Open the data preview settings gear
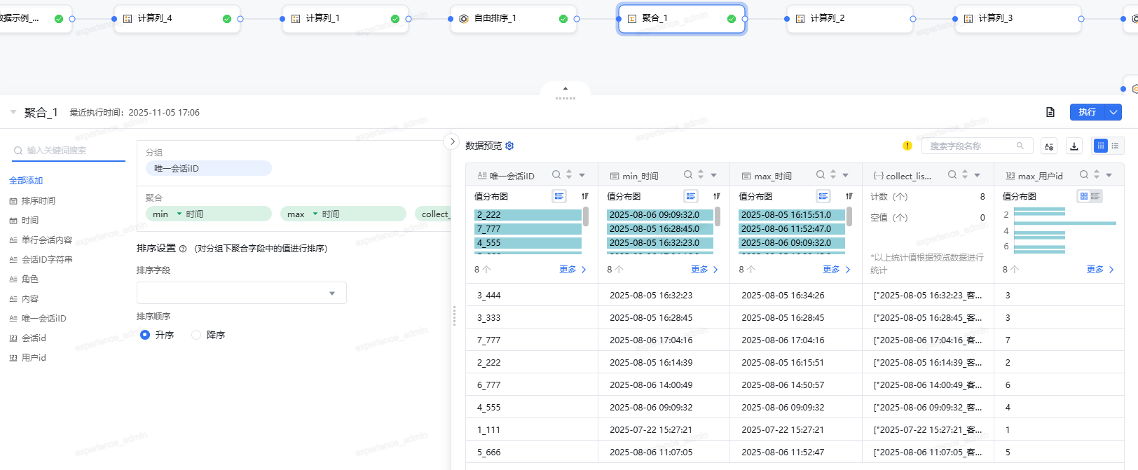 tap(509, 146)
